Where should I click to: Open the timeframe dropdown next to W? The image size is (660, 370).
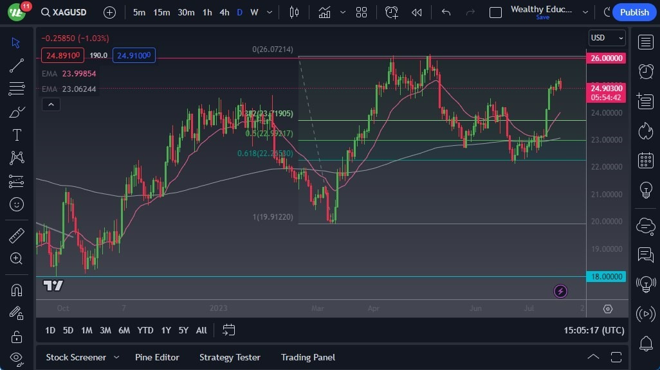tap(268, 12)
